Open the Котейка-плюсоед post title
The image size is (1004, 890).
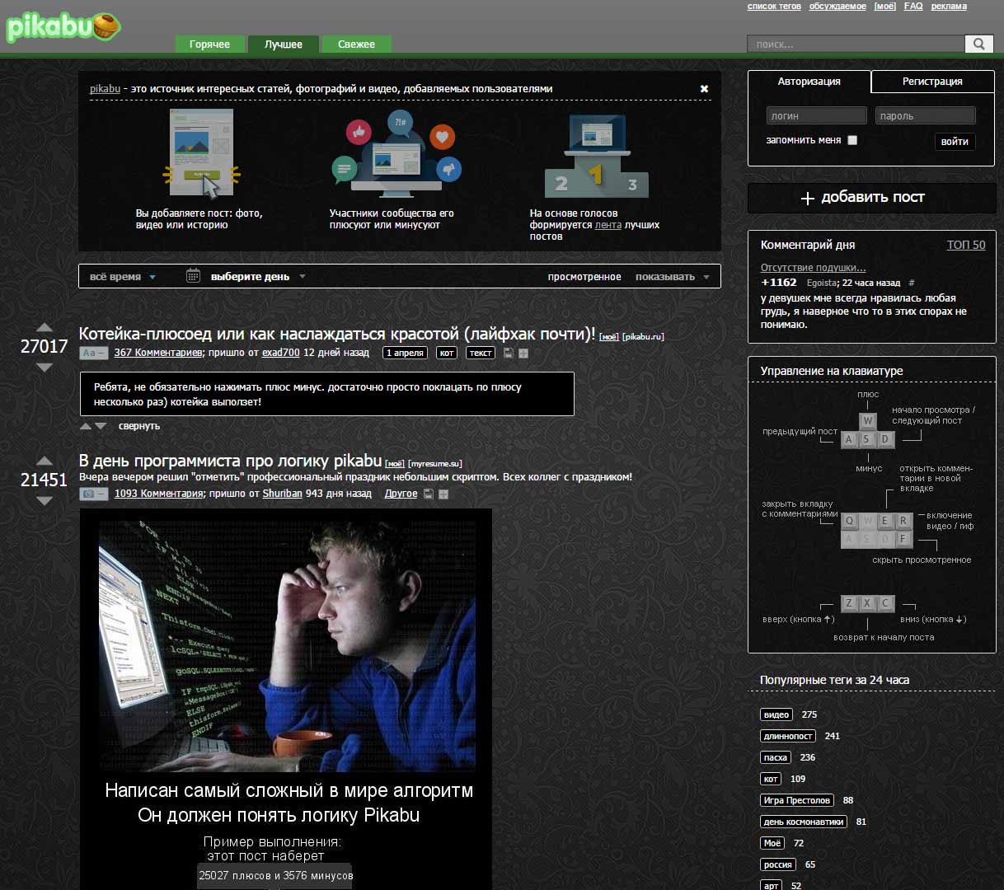coord(337,334)
